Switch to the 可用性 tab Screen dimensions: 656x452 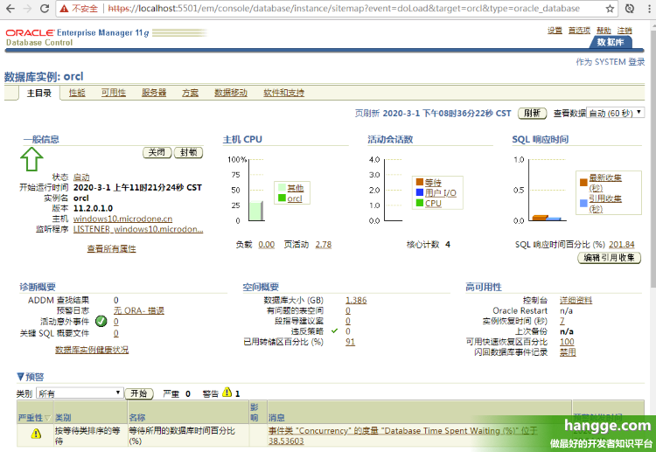click(114, 93)
